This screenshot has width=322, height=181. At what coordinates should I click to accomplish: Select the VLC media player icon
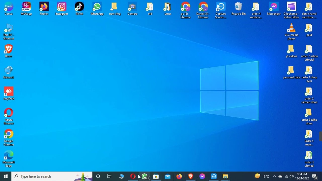[x=291, y=31]
